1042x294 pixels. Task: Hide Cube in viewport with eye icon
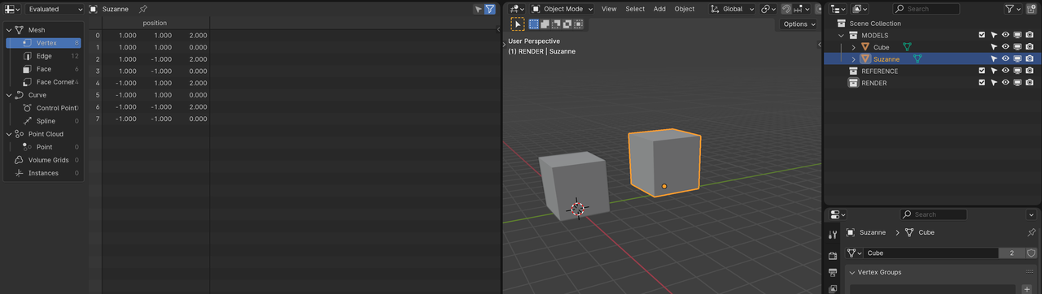(1005, 47)
